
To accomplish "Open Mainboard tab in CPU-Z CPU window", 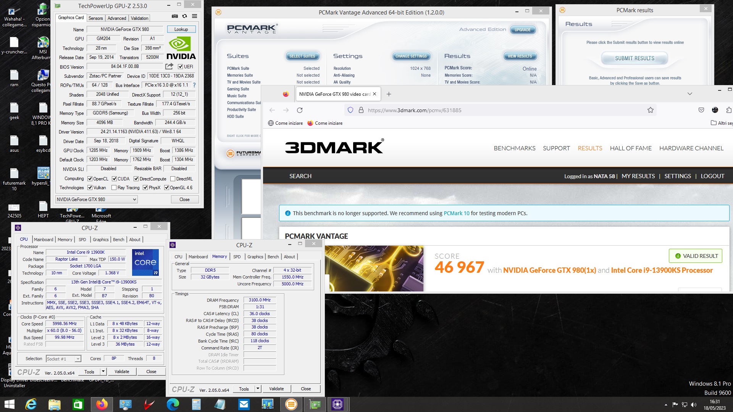I will click(x=44, y=240).
